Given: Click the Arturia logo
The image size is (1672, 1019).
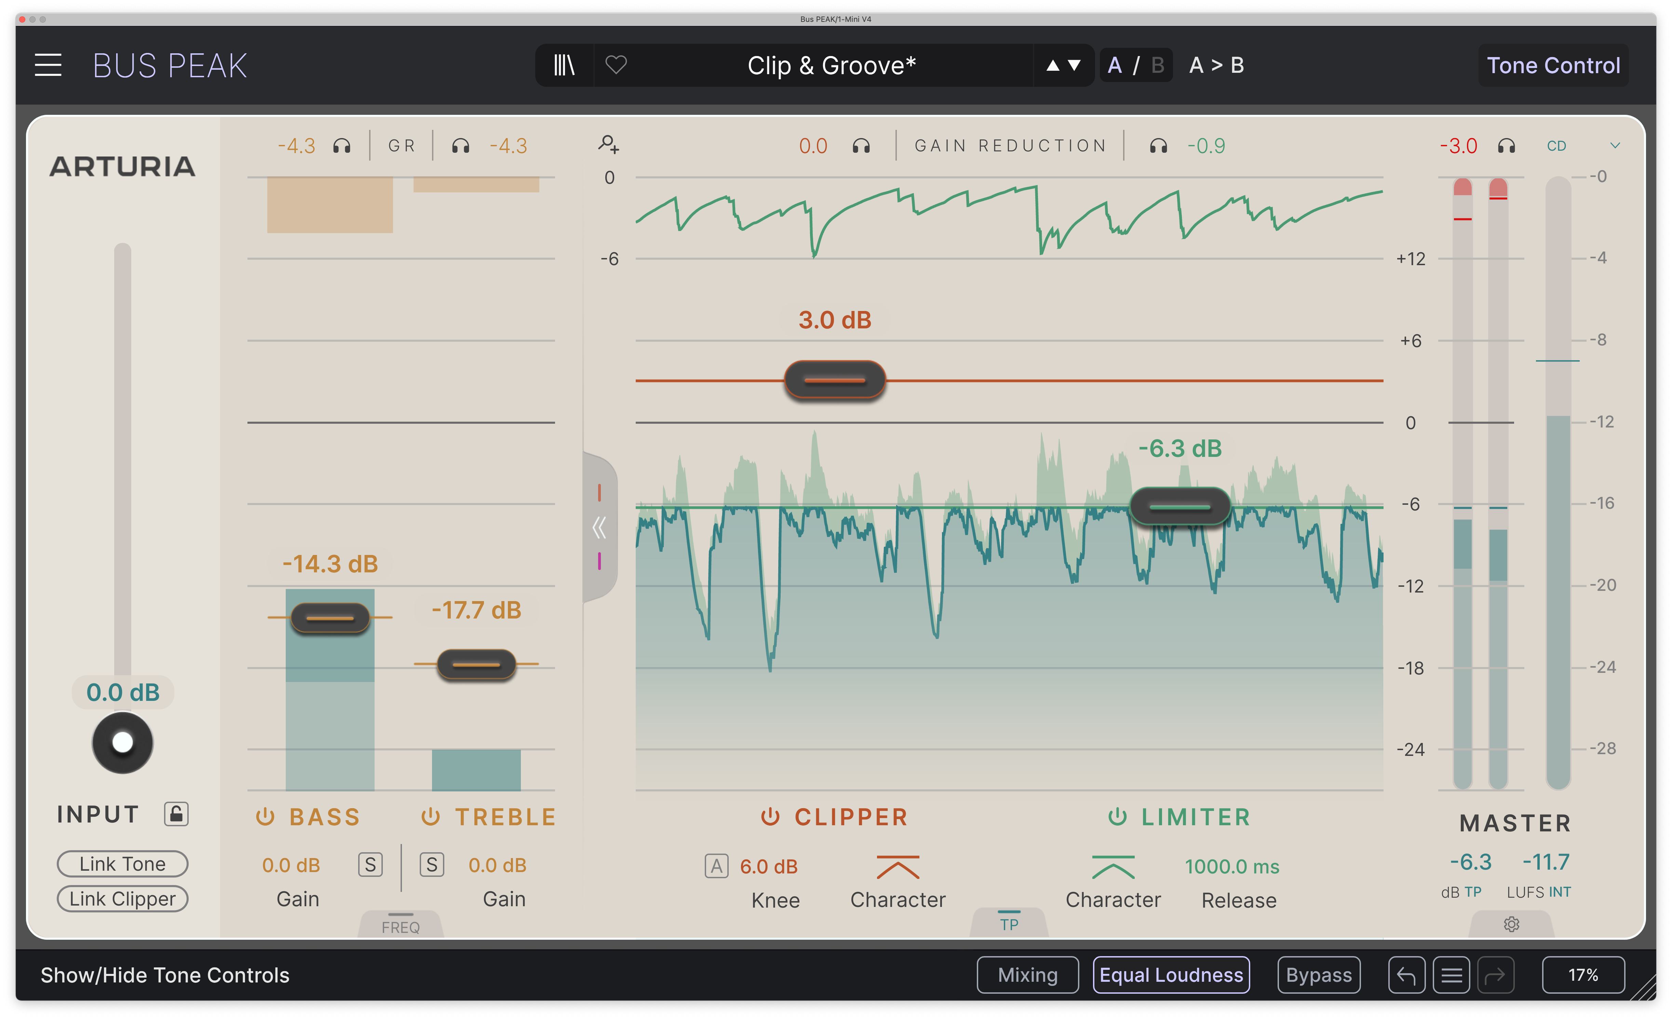Looking at the screenshot, I should point(122,166).
